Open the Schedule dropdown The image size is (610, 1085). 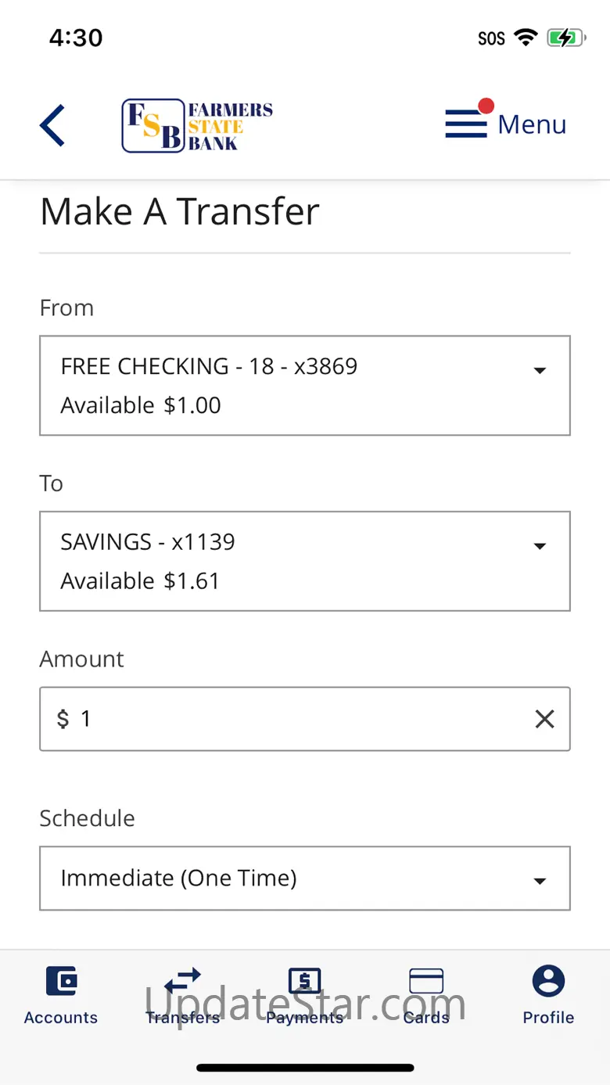click(x=539, y=881)
